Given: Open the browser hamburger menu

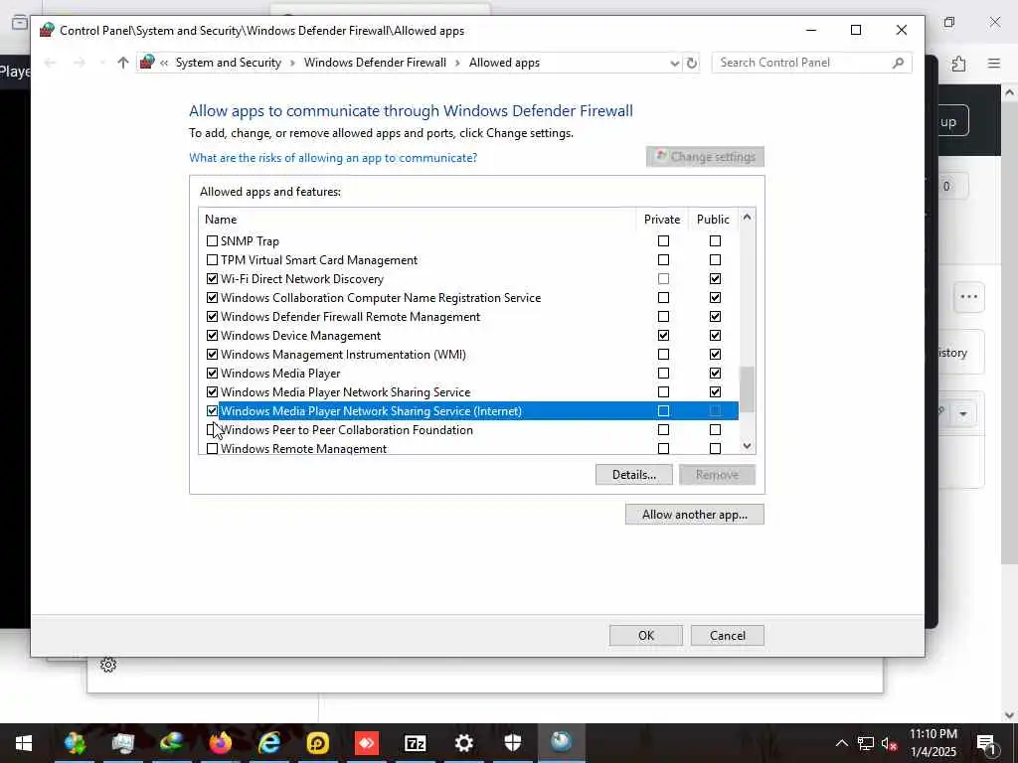Looking at the screenshot, I should [994, 63].
